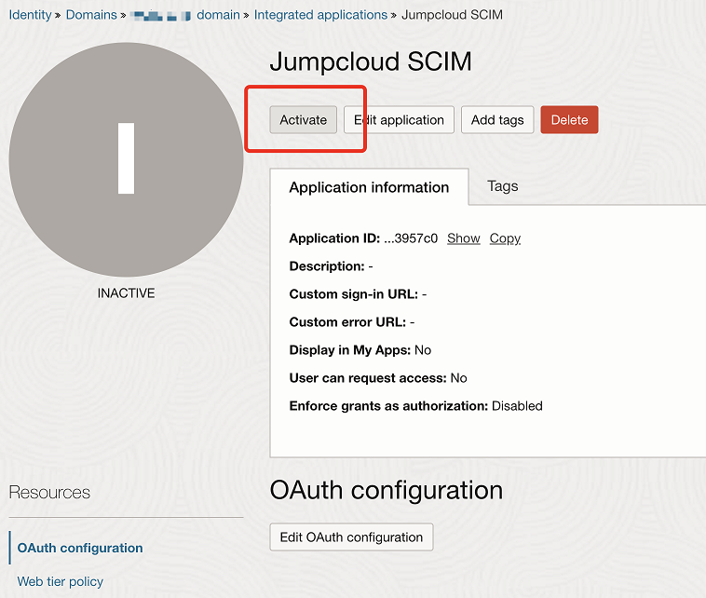Navigate to Integrated applications breadcrumb

point(320,15)
